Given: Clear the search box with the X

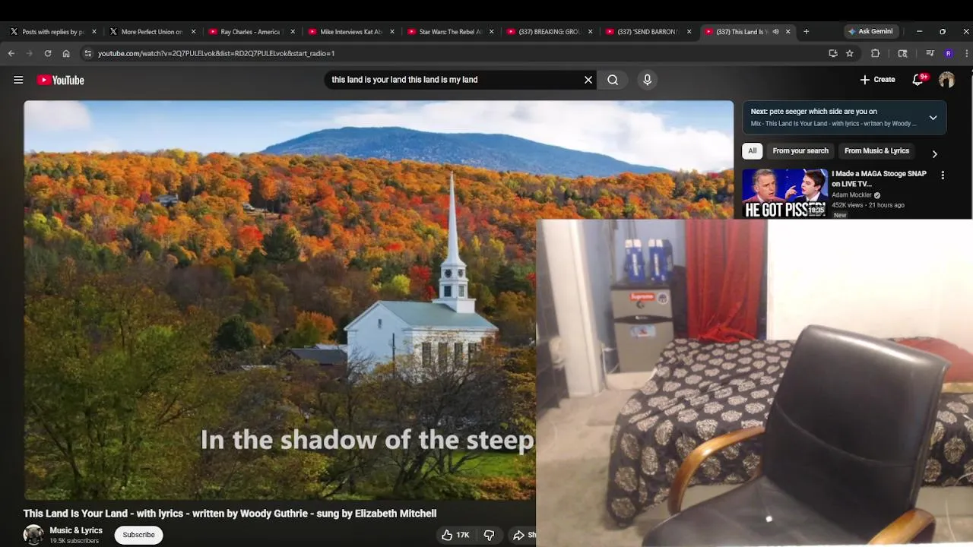Looking at the screenshot, I should (x=588, y=80).
